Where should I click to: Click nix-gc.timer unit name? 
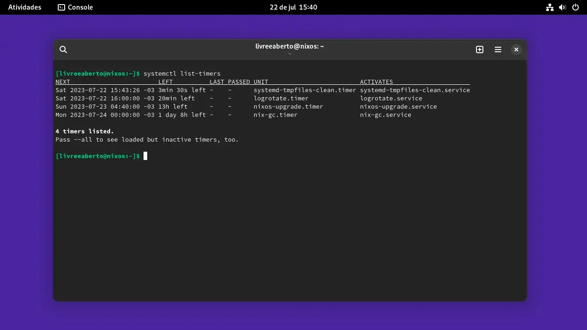point(276,115)
